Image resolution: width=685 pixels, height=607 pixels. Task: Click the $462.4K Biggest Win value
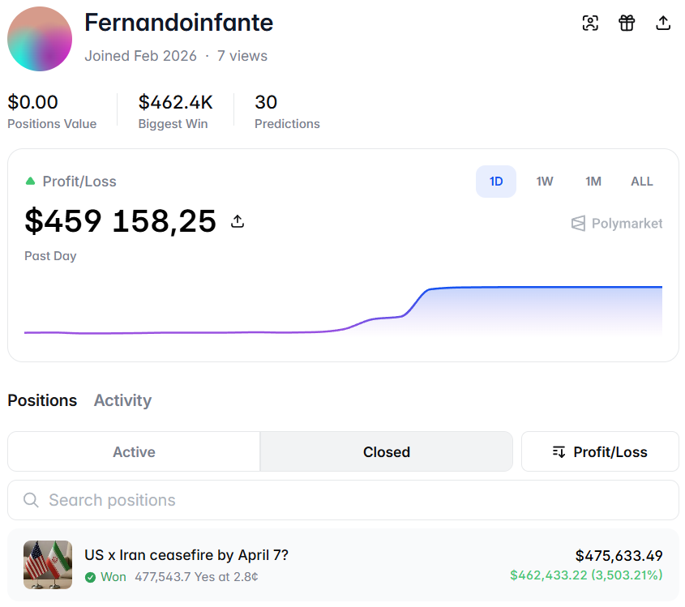point(176,102)
